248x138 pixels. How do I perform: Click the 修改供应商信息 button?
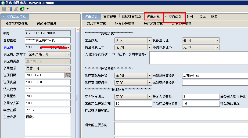(x=16, y=24)
